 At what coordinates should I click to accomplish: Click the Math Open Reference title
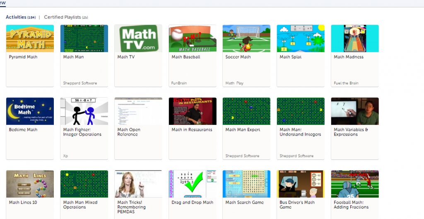[129, 132]
